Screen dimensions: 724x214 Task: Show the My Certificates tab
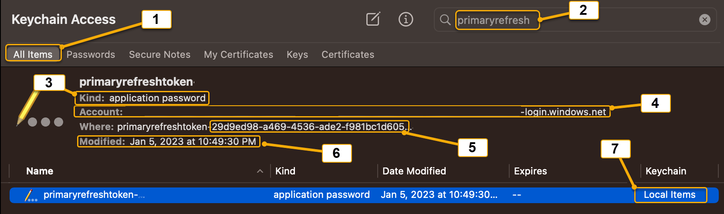click(x=238, y=54)
